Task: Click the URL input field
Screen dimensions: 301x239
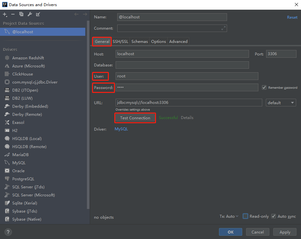Action: coord(189,103)
